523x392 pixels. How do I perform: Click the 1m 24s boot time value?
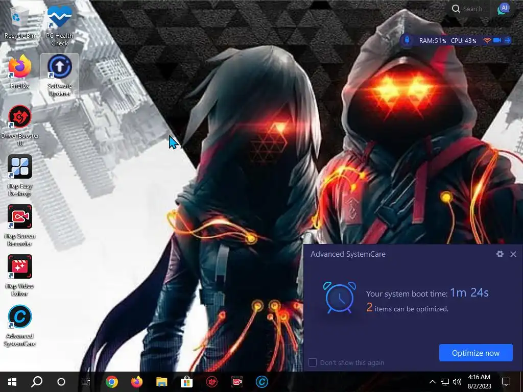(469, 292)
